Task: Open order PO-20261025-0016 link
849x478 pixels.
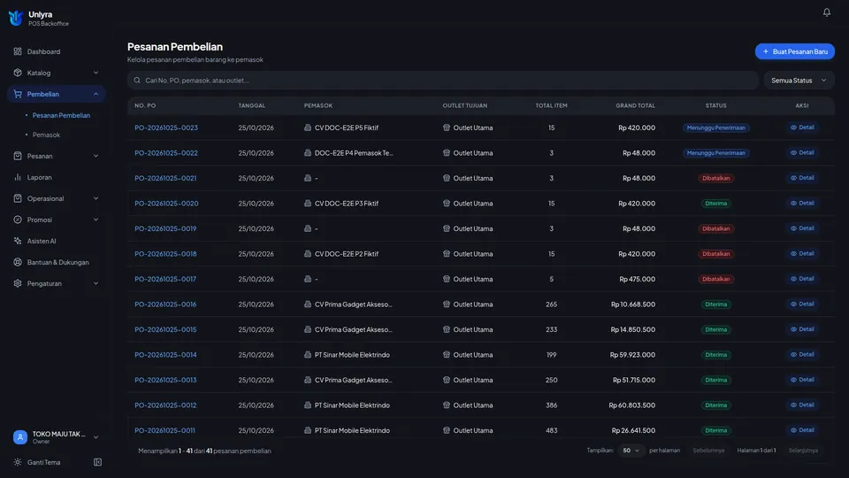Action: coord(165,305)
